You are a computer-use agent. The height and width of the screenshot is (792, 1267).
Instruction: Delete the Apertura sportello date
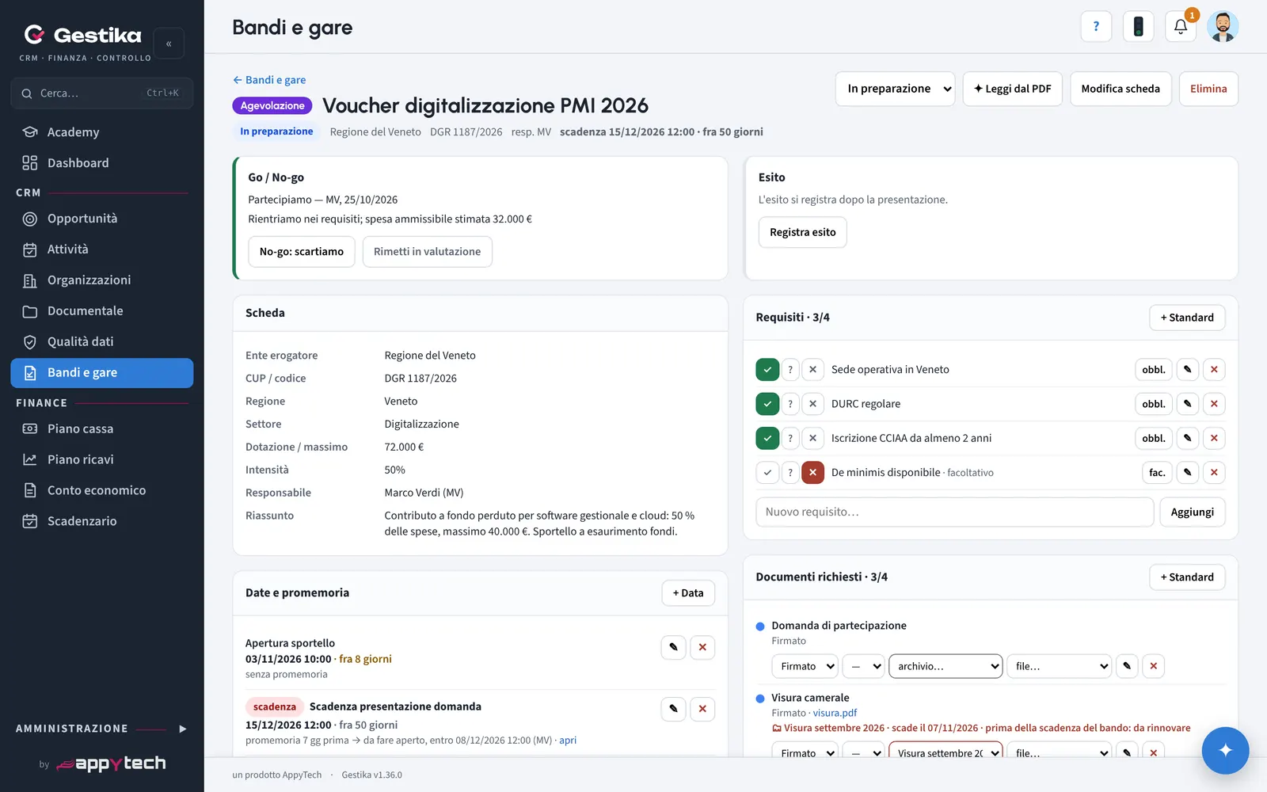point(702,647)
